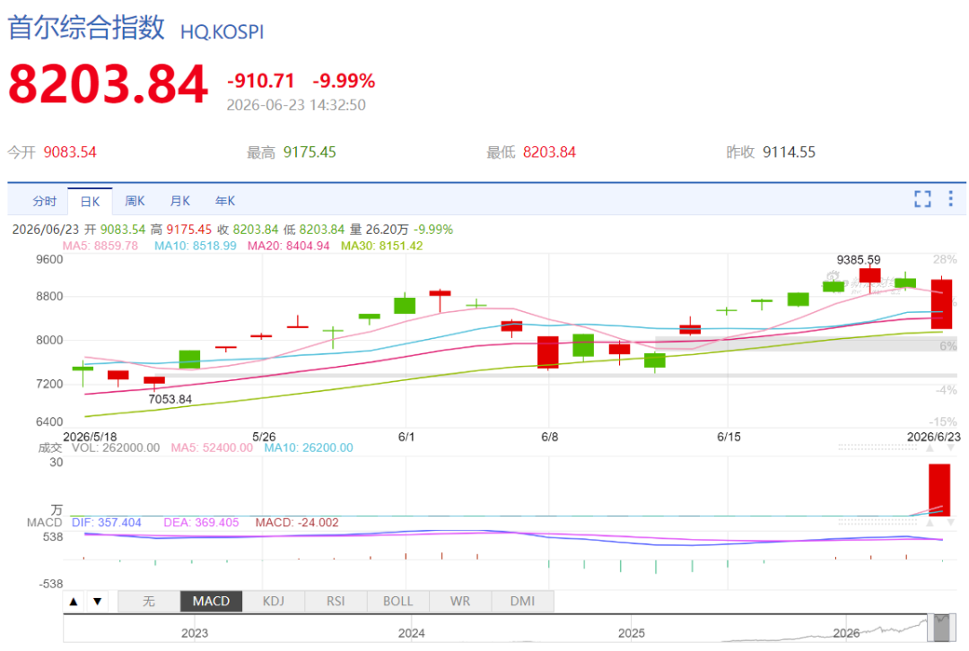This screenshot has width=969, height=651.
Task: Click the 2024 label on the timeline navigator
Action: [x=412, y=633]
